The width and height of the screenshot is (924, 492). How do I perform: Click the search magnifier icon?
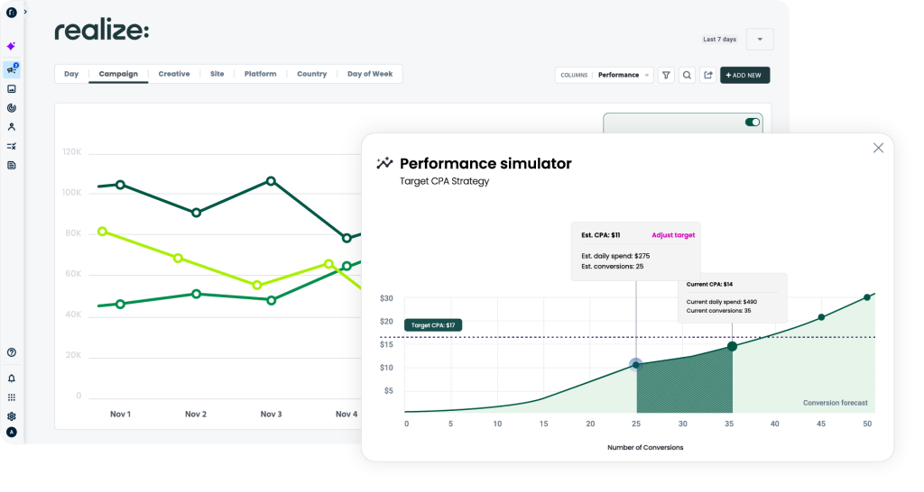point(687,75)
